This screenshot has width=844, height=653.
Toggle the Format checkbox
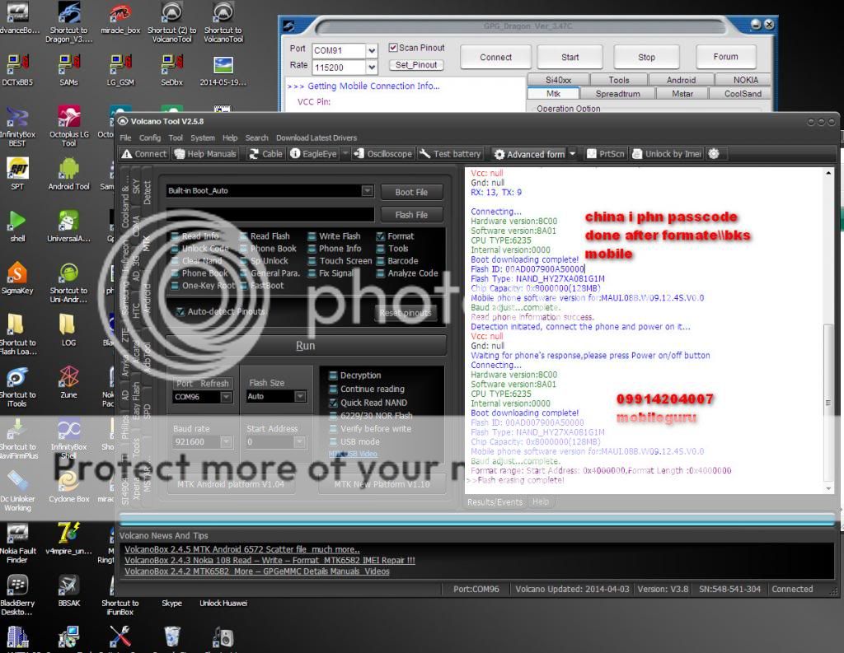tap(380, 236)
